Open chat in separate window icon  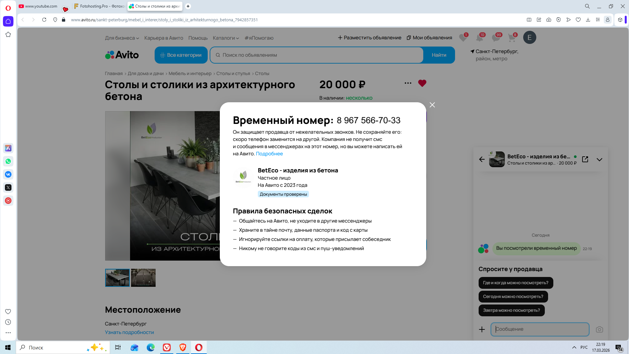click(585, 159)
